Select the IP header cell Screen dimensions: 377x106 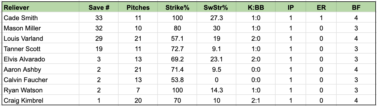291,7
